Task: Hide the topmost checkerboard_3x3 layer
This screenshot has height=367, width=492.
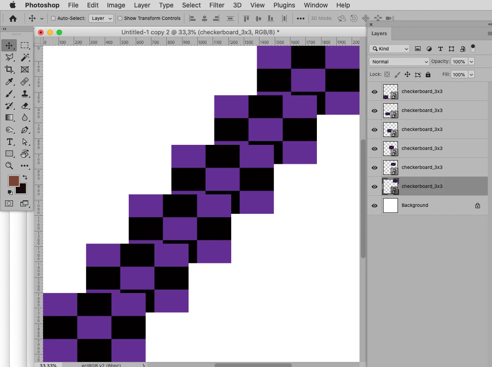Action: [374, 92]
